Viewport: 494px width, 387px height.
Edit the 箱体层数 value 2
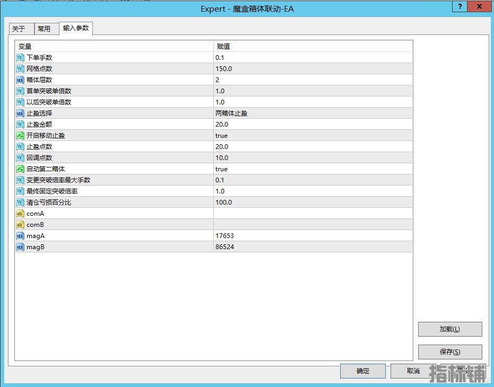point(313,80)
